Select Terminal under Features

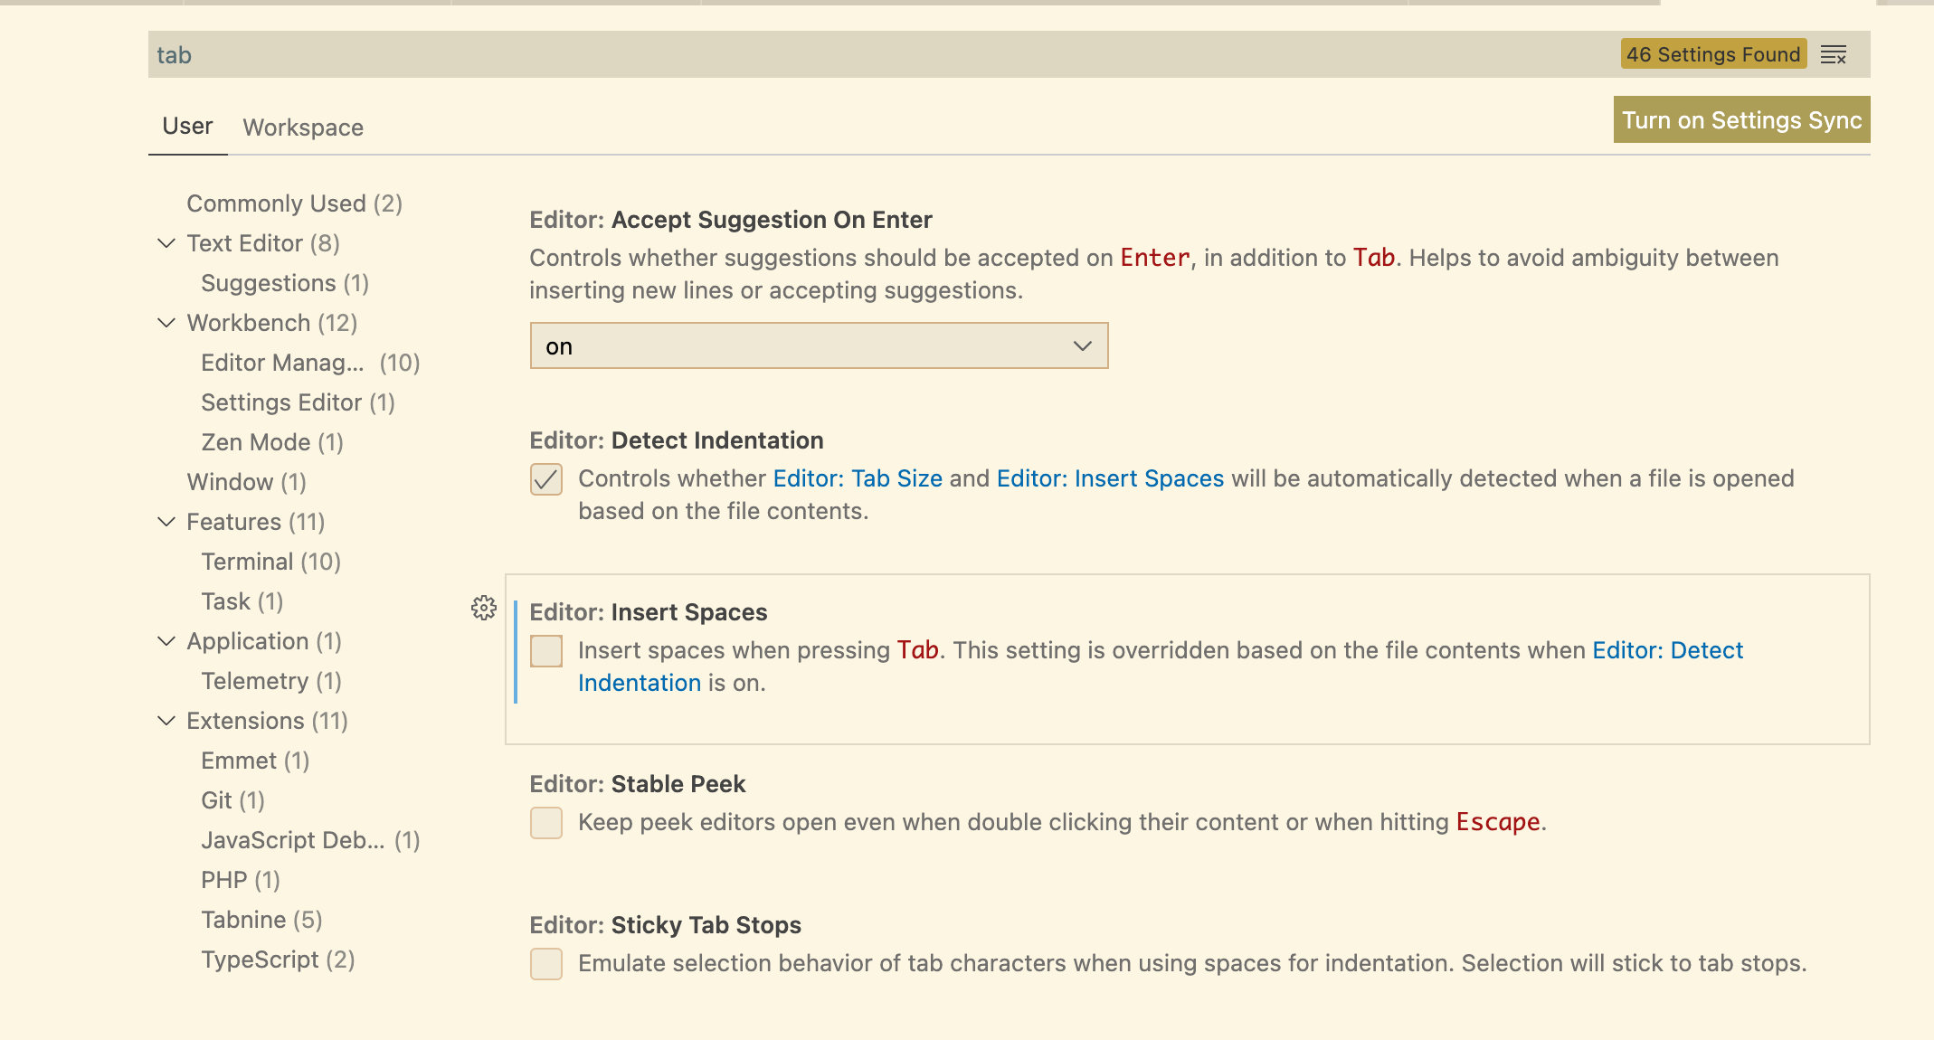coord(270,562)
